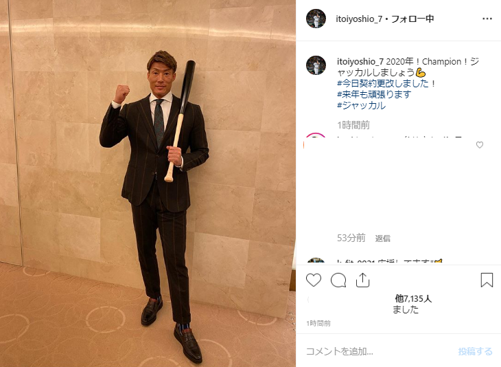View list of 他7,135人 likes

pos(413,299)
